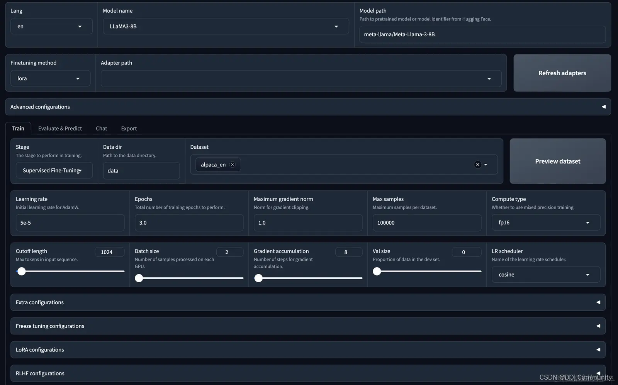Open the Chat tab
Viewport: 618px width, 385px height.
pyautogui.click(x=102, y=128)
